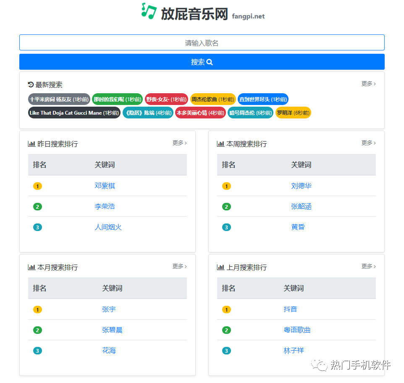404x383 pixels.
Task: Click the magnifier icon on the search button
Action: click(x=210, y=62)
